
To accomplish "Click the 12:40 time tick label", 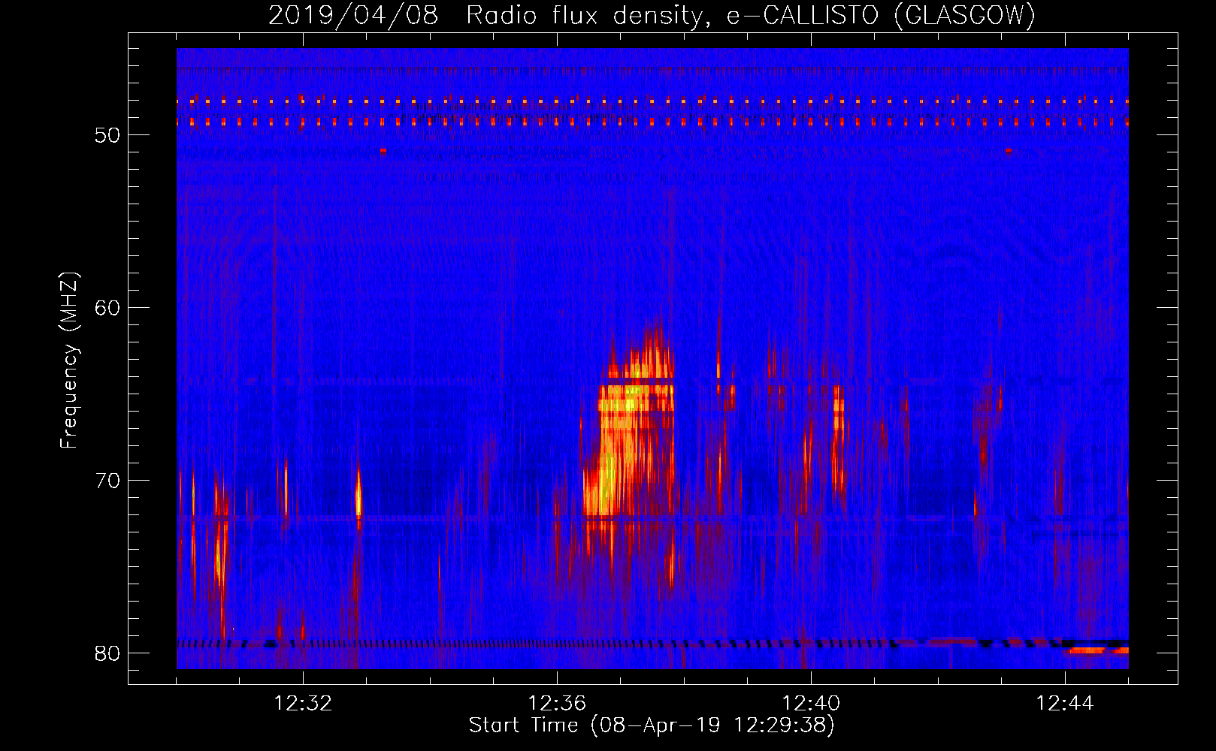I will (811, 704).
